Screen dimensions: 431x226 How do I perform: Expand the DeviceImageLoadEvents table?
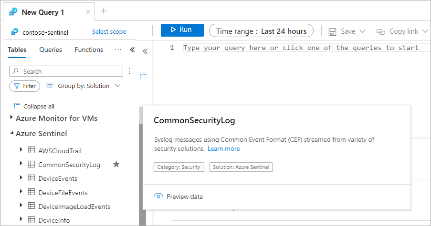tap(21, 205)
